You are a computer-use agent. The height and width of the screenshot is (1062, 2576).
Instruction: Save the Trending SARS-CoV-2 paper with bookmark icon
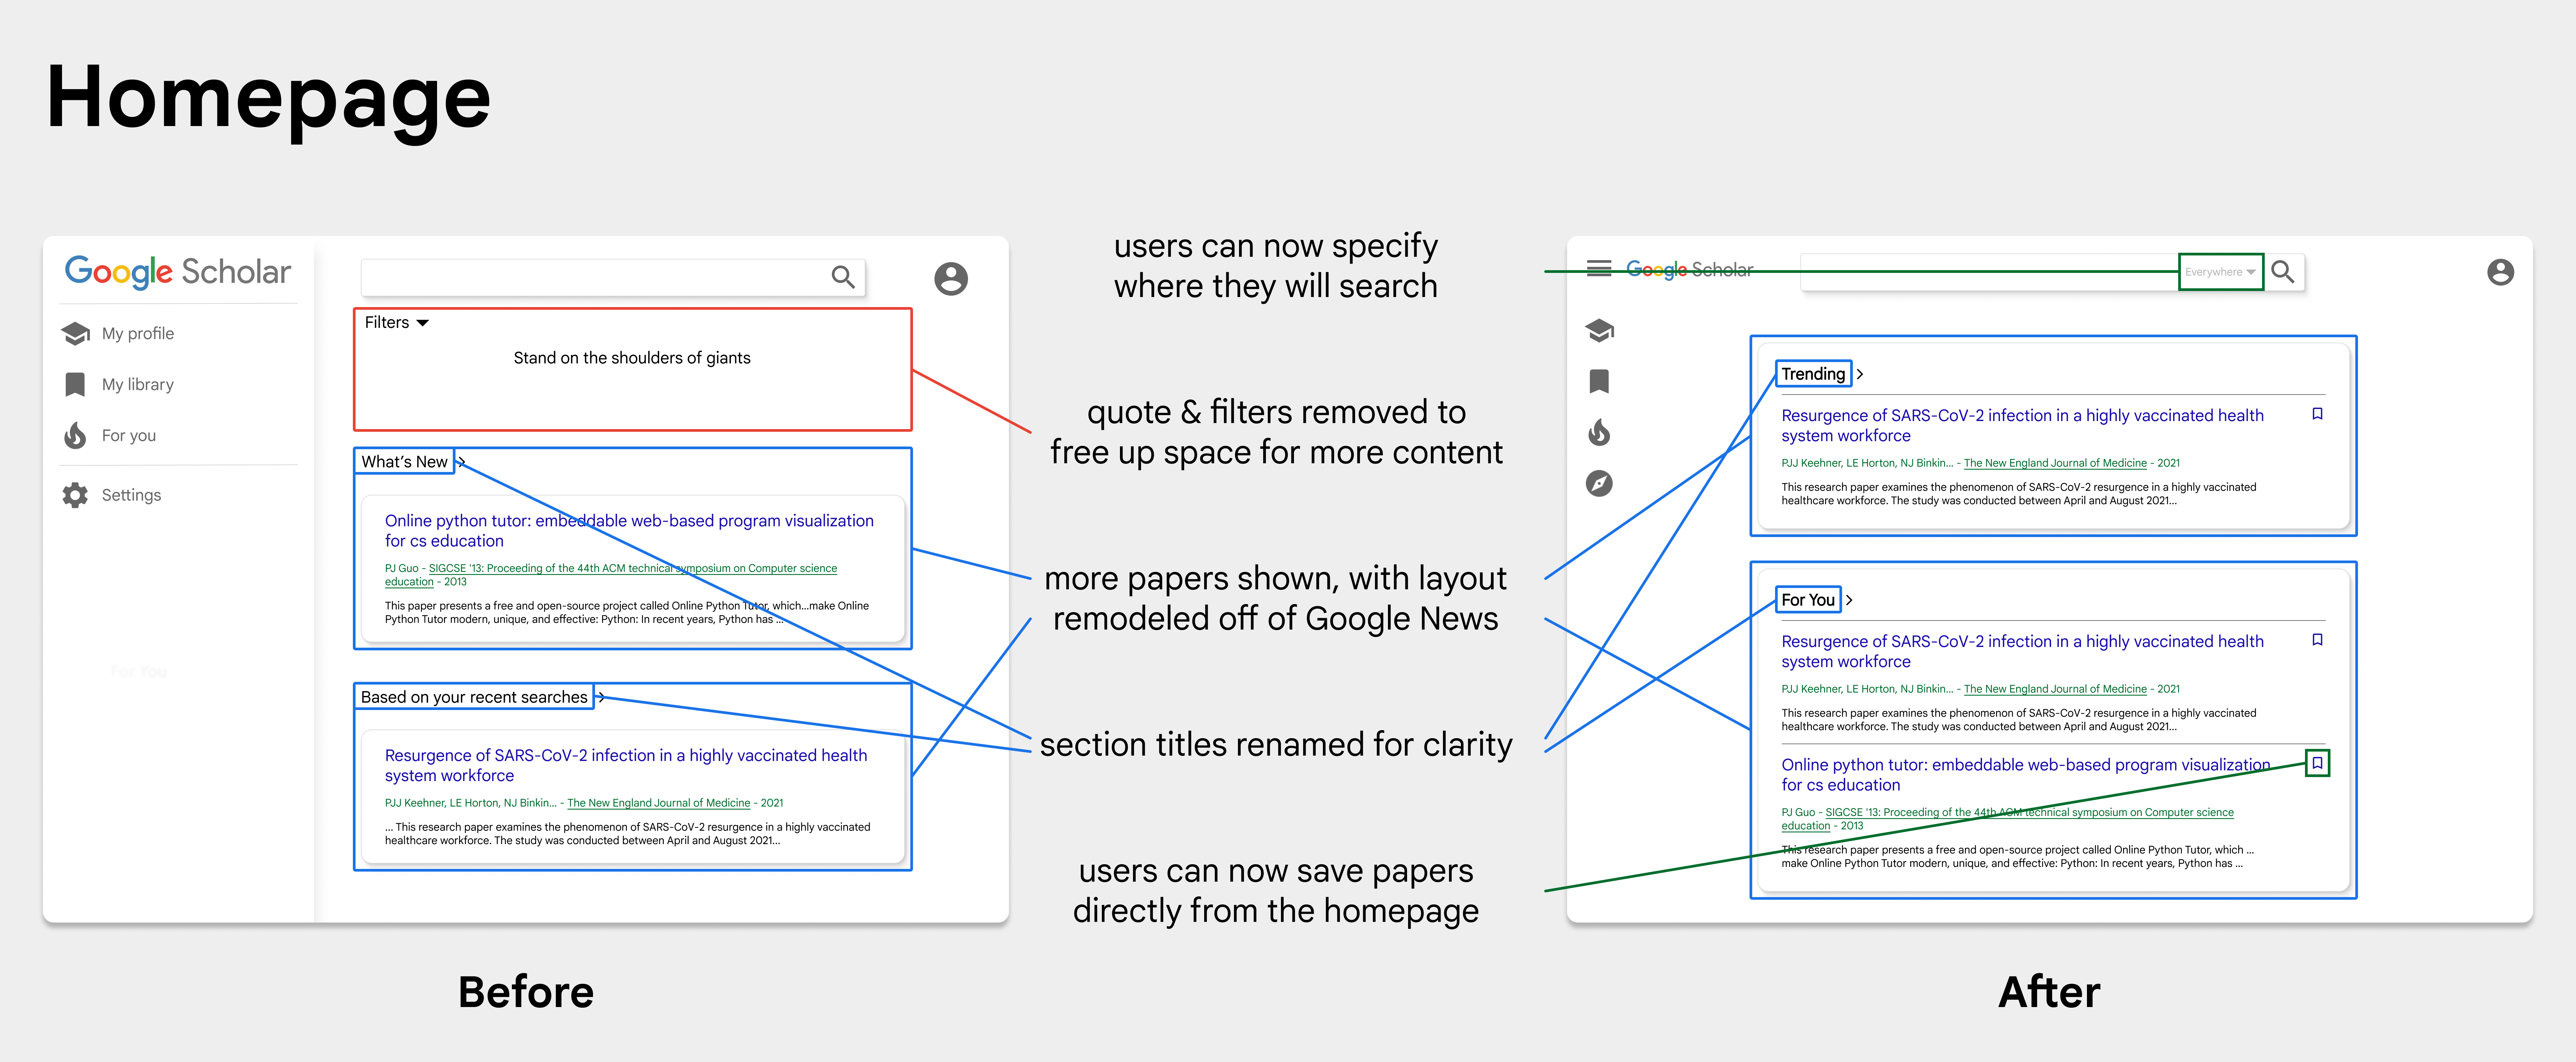[2317, 414]
